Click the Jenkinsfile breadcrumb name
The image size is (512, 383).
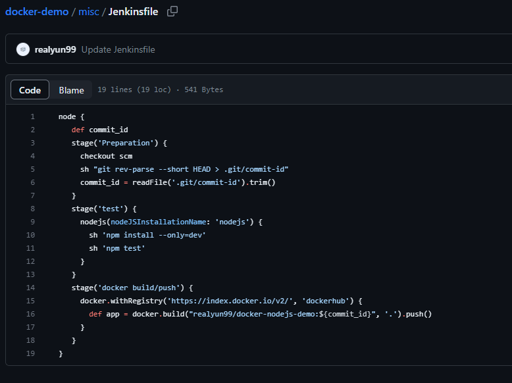(133, 12)
